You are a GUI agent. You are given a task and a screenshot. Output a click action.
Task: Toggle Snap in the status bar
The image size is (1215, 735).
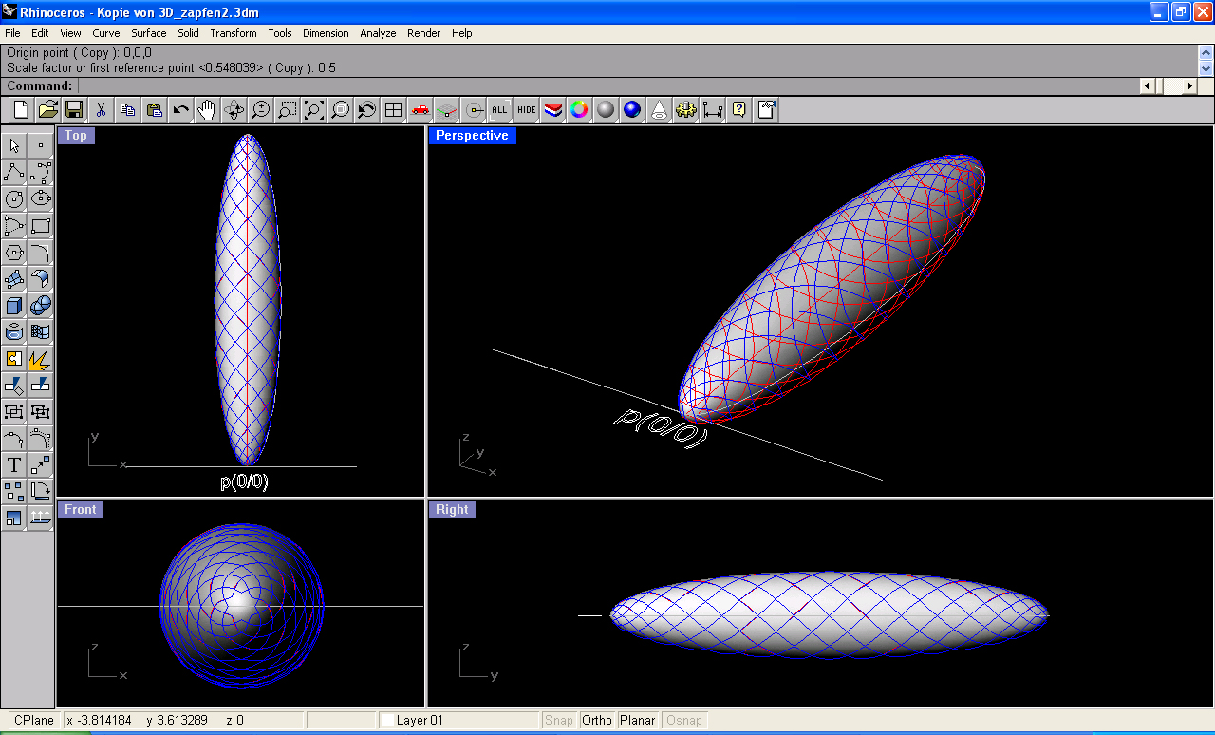click(559, 720)
